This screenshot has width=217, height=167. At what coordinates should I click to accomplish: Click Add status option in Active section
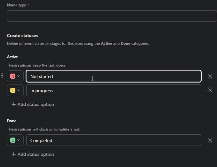[36, 104]
